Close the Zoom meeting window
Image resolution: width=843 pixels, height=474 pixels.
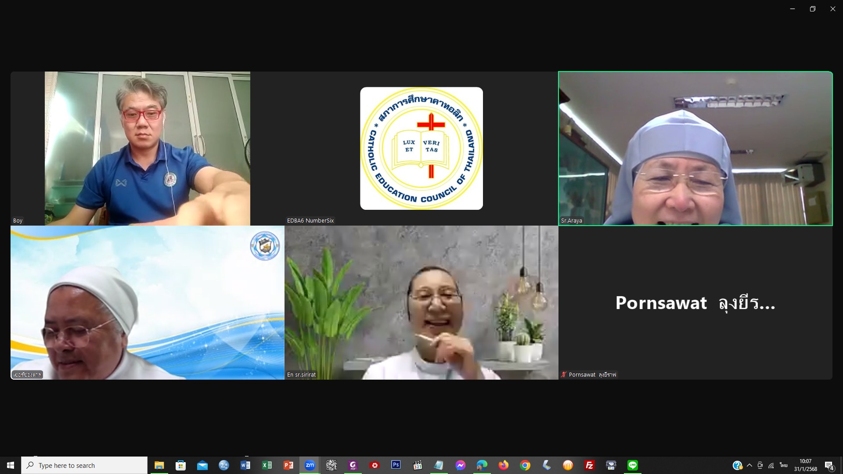833,9
